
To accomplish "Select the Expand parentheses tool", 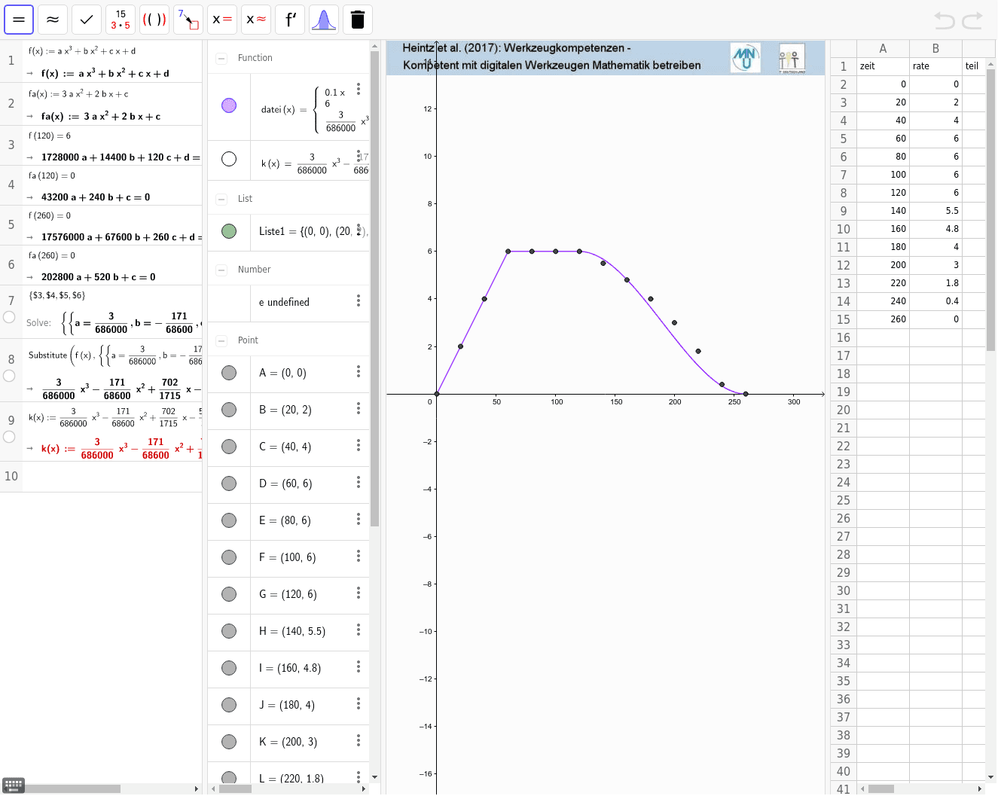I will (154, 20).
